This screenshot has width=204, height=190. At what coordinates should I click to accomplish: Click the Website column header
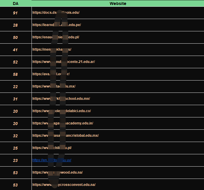pos(118,4)
